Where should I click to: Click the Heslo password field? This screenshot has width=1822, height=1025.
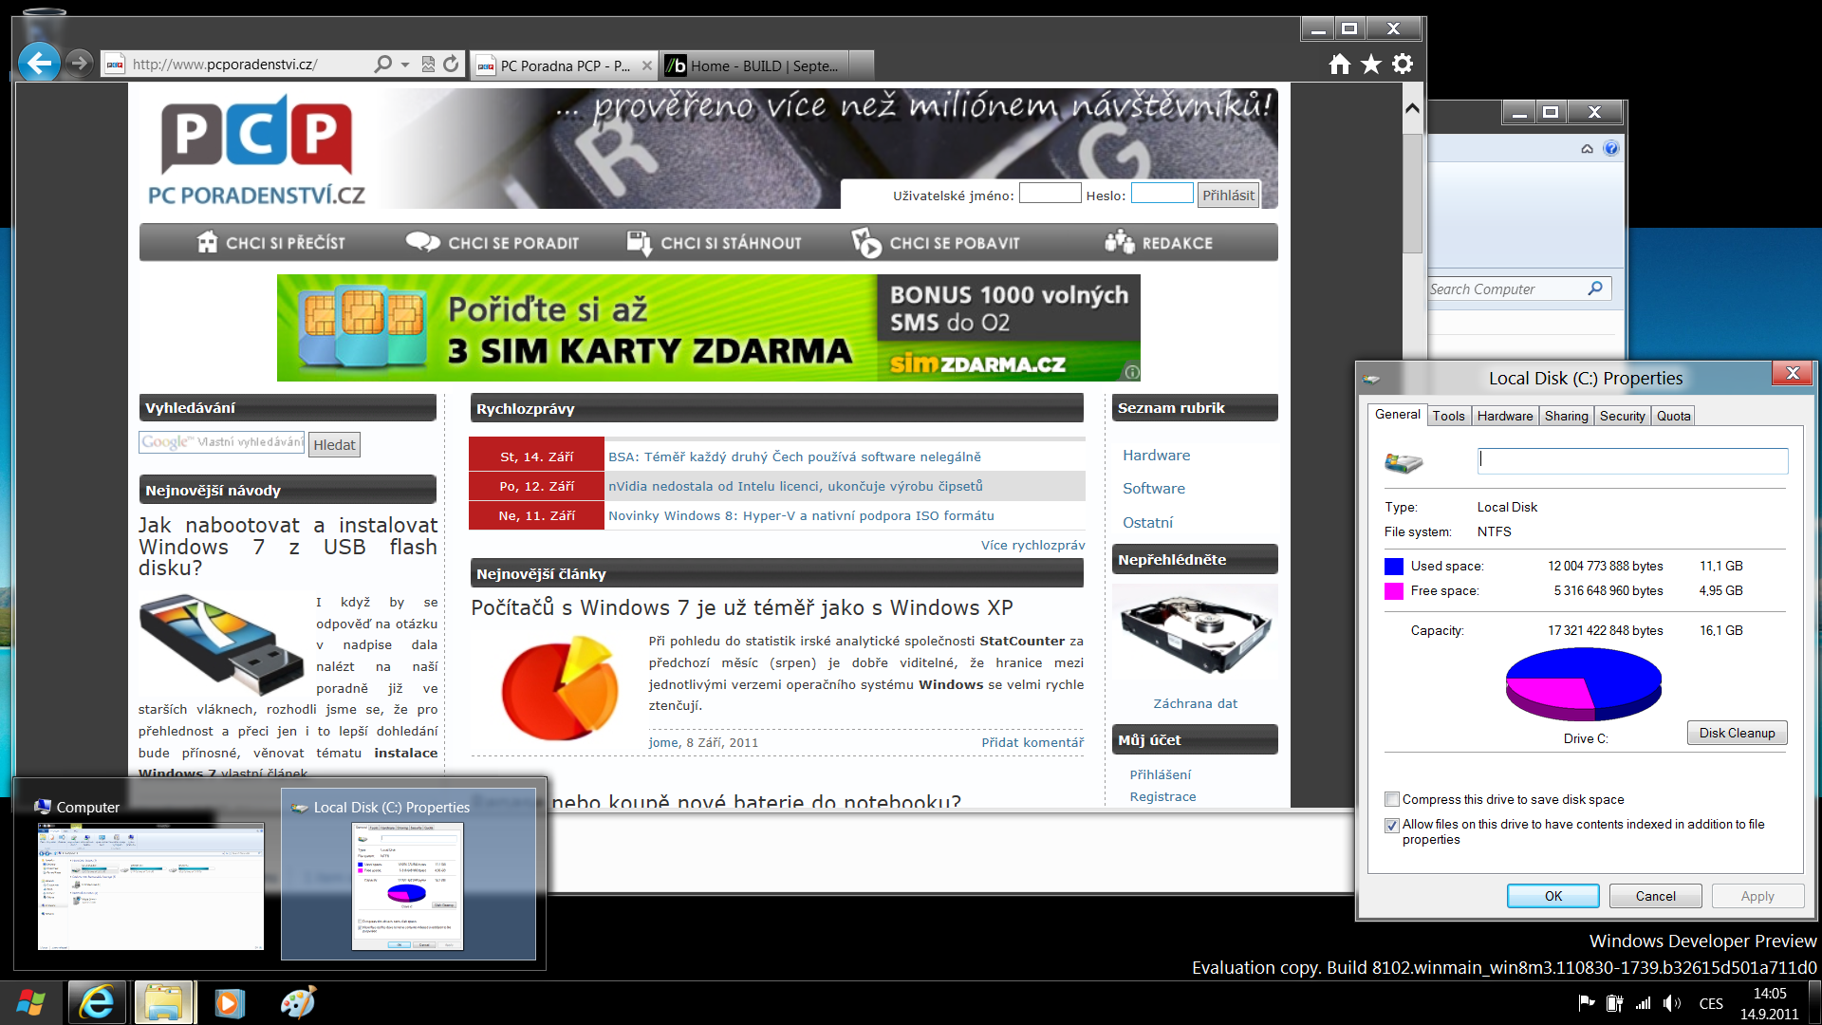pos(1162,194)
